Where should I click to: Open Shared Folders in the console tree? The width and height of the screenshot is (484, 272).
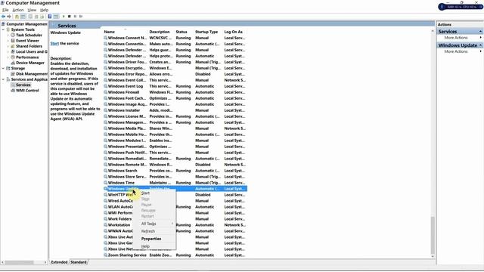(x=29, y=46)
